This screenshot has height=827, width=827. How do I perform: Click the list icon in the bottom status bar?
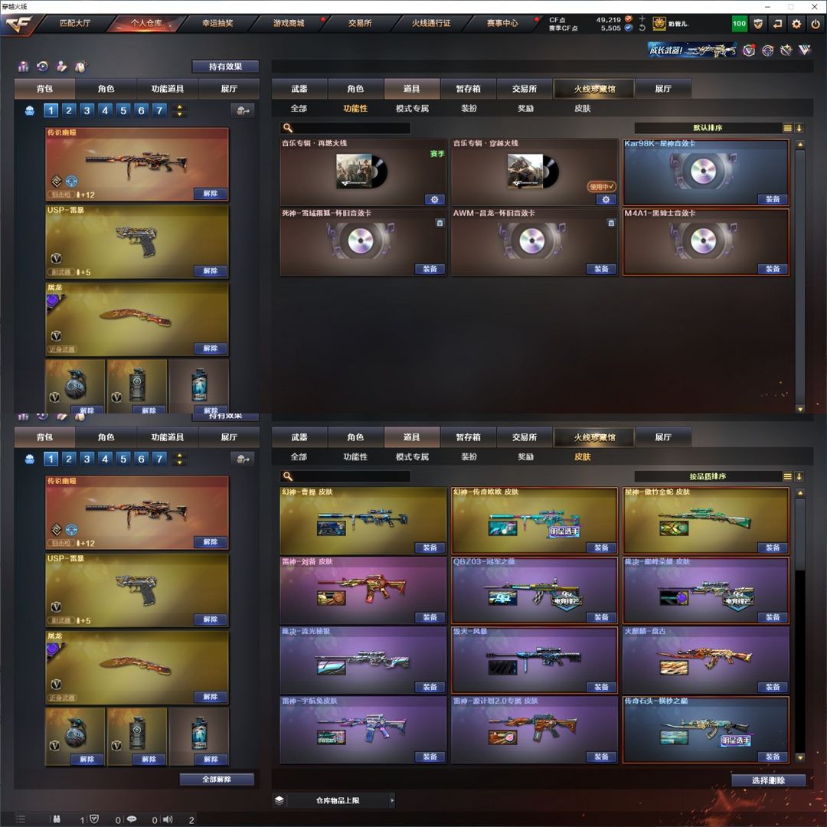click(21, 819)
